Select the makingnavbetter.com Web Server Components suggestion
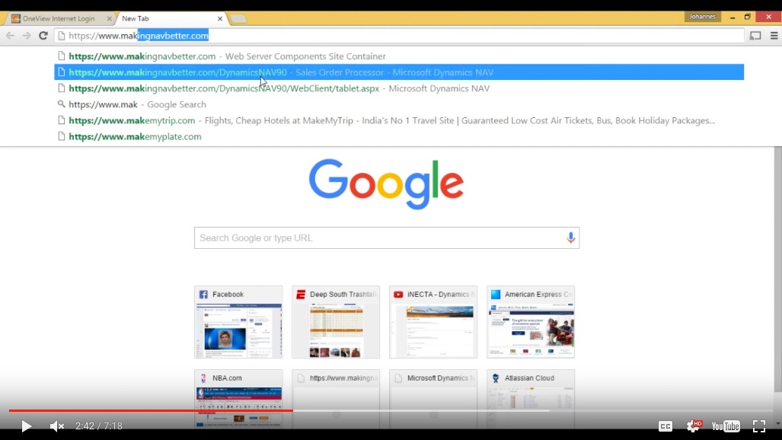The image size is (782, 440). point(399,56)
